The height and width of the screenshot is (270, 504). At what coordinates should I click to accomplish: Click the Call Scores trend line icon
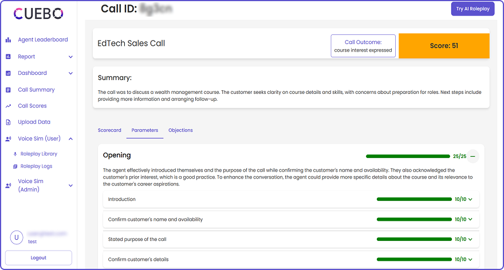click(9, 106)
